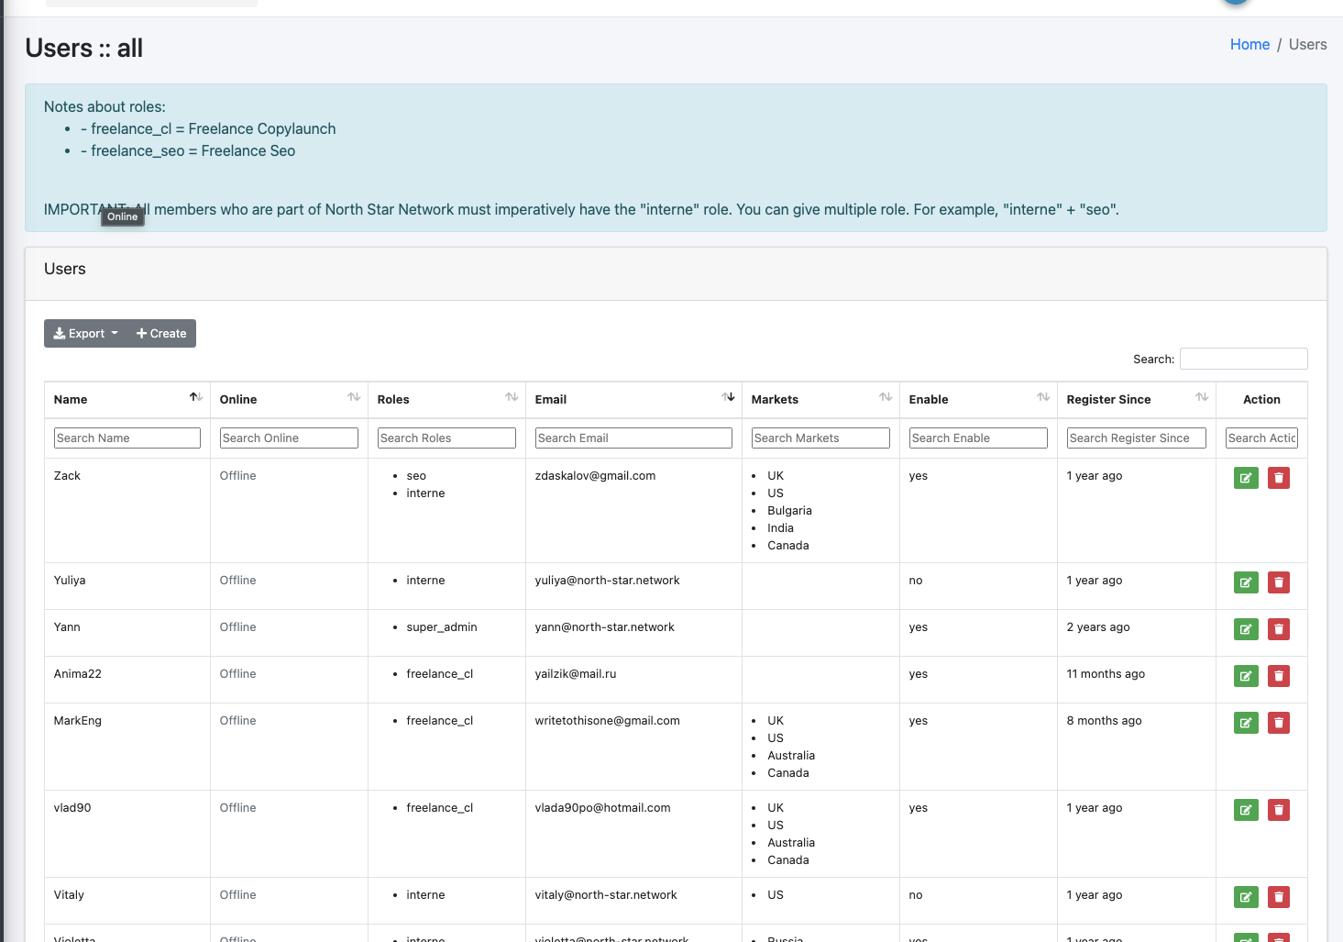Focus the main Search input box
This screenshot has width=1343, height=942.
[x=1242, y=359]
